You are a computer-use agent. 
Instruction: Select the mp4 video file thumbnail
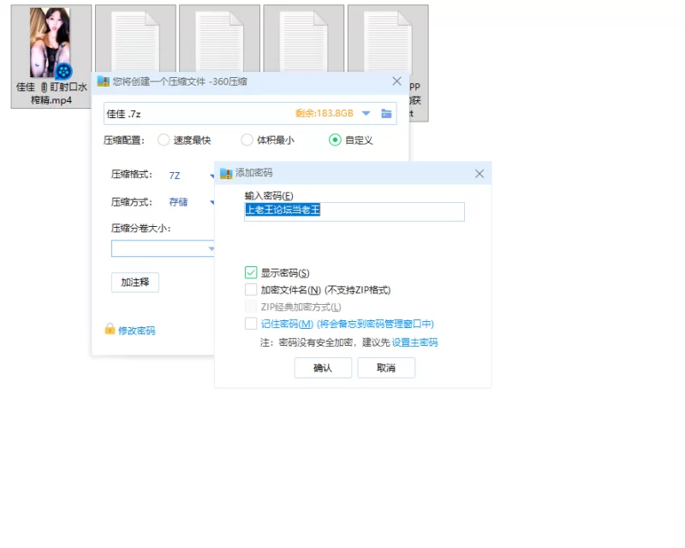50,43
